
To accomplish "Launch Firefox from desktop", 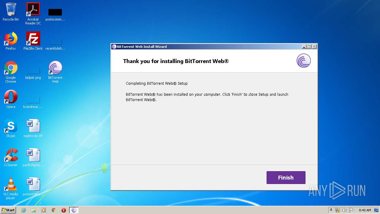I will 11,41.
